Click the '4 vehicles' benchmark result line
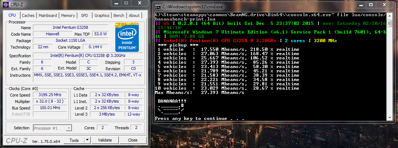The height and width of the screenshot is (148, 398). pyautogui.click(x=228, y=62)
